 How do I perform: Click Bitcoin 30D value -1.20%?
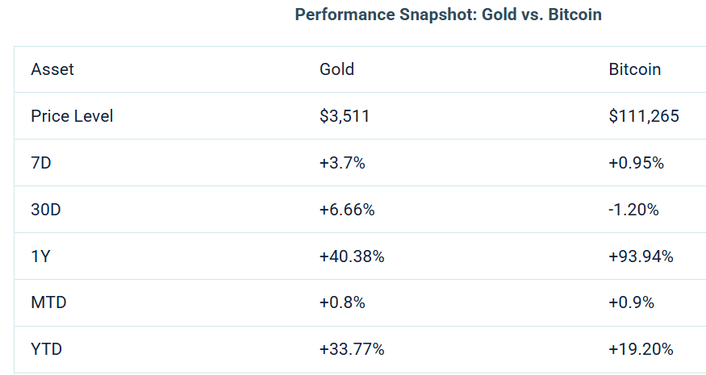pyautogui.click(x=633, y=210)
